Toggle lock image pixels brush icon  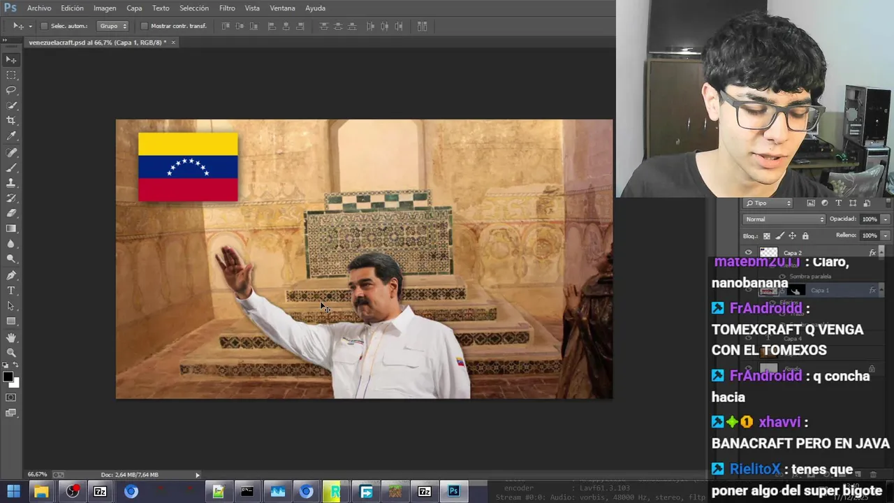coord(779,236)
